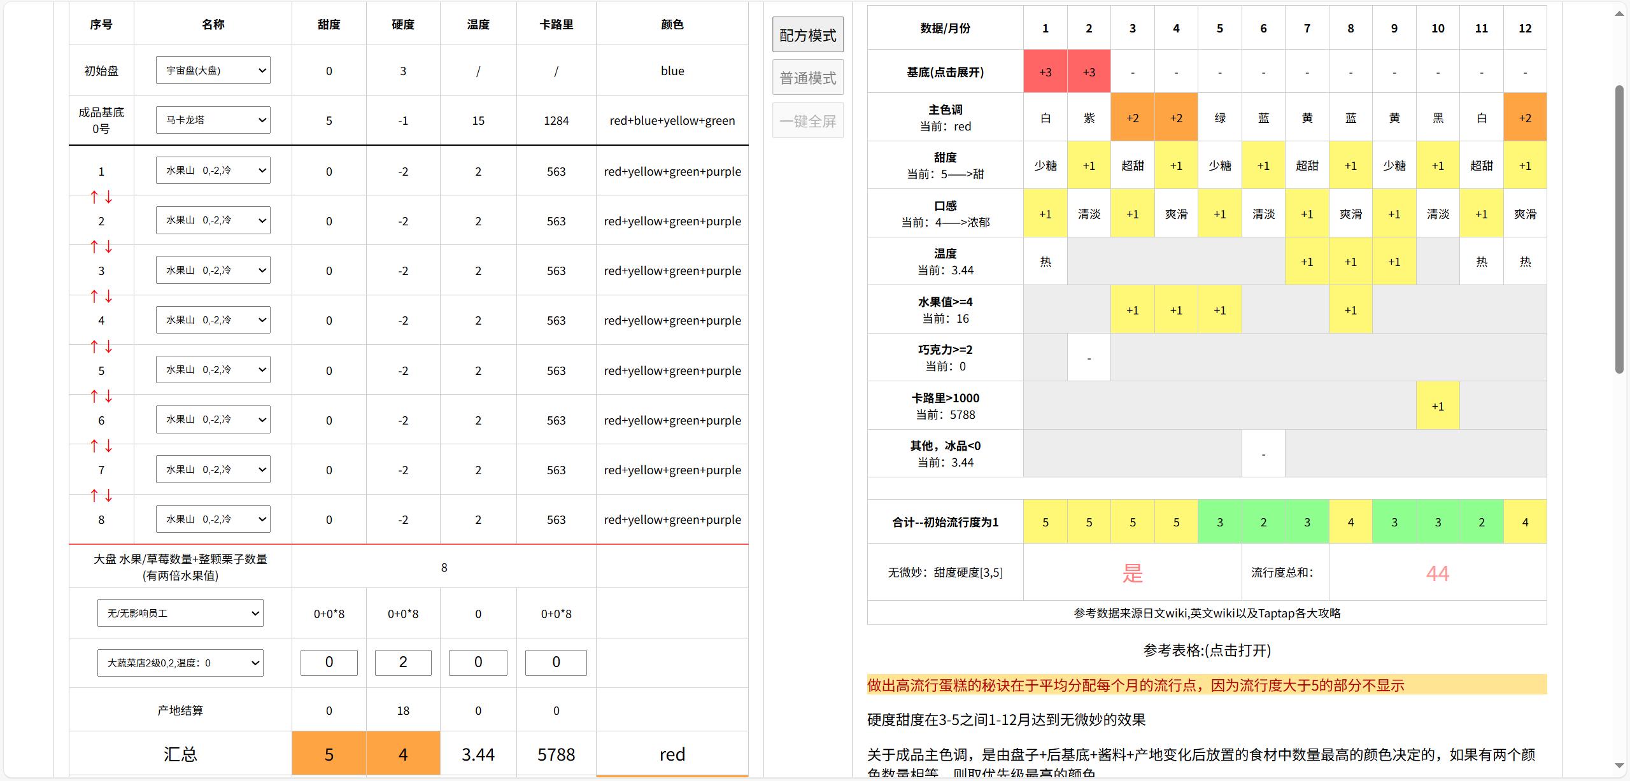Screen dimensions: 1630x781
Task: Click the red up arrow below row 1
Action: pos(94,197)
